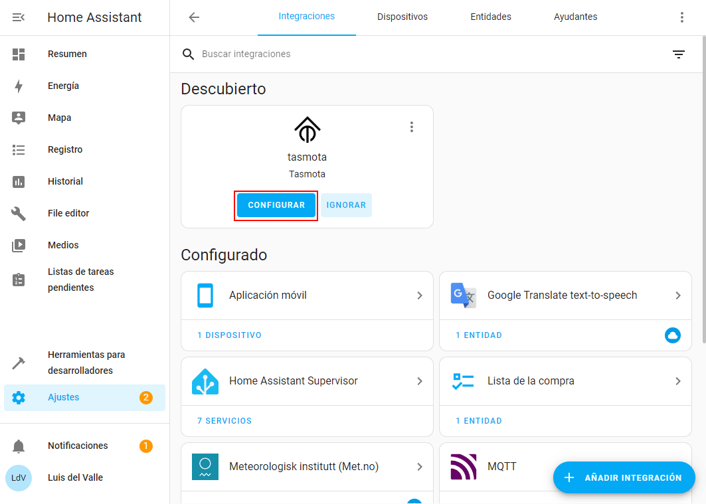Collapse the sidebar with hamburger icon

(x=19, y=17)
